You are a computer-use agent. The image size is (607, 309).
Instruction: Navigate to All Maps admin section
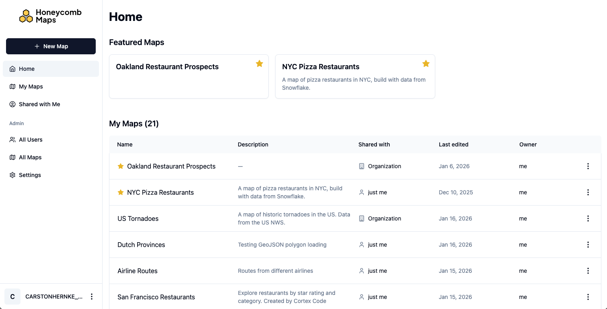point(30,157)
